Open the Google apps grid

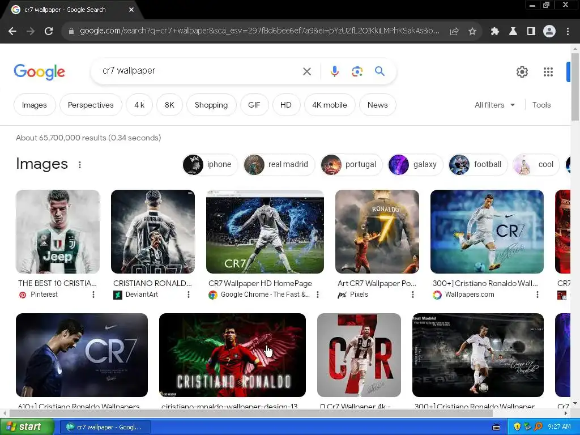click(548, 72)
